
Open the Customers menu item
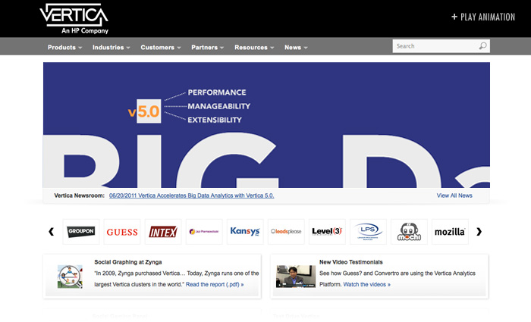tap(161, 47)
